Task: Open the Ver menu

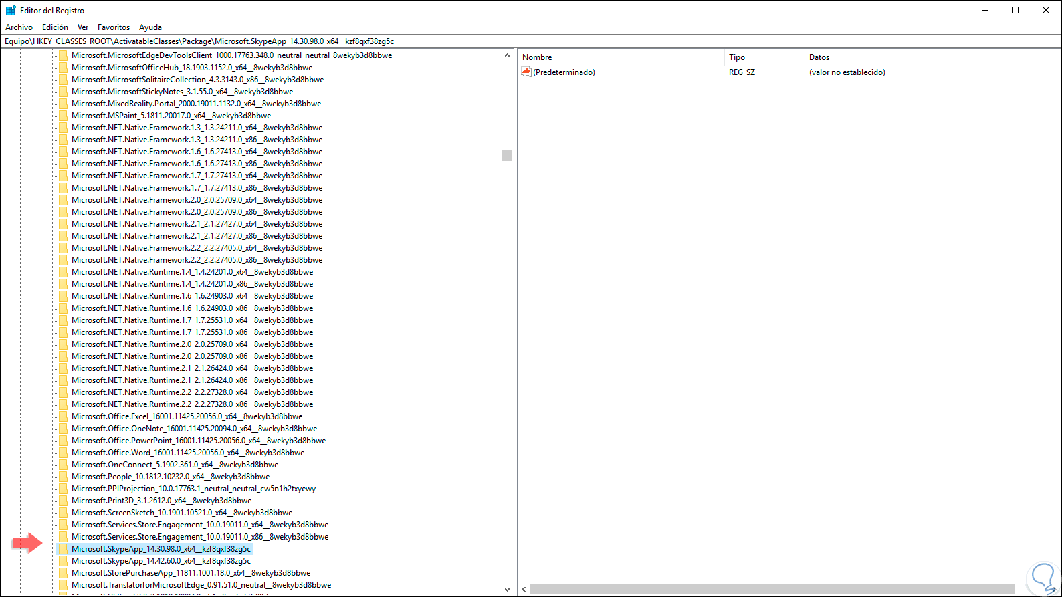Action: point(83,27)
